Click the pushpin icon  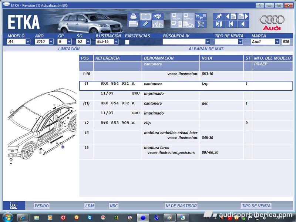pyautogui.click(x=219, y=16)
